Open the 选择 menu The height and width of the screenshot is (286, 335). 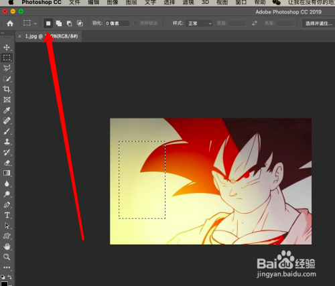(x=170, y=3)
